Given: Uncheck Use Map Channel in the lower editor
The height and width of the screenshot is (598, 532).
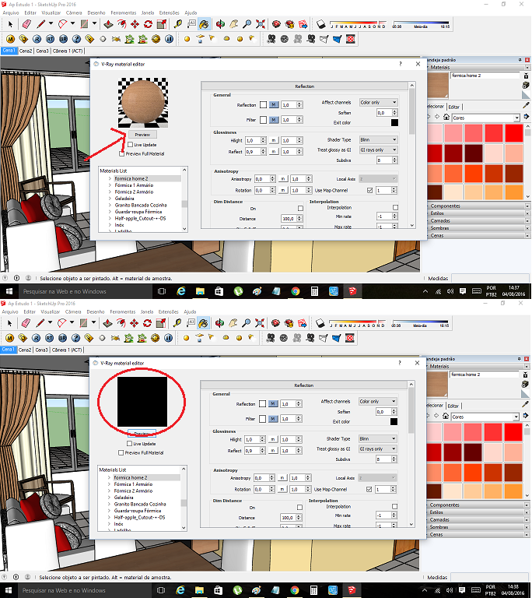Looking at the screenshot, I should point(369,489).
